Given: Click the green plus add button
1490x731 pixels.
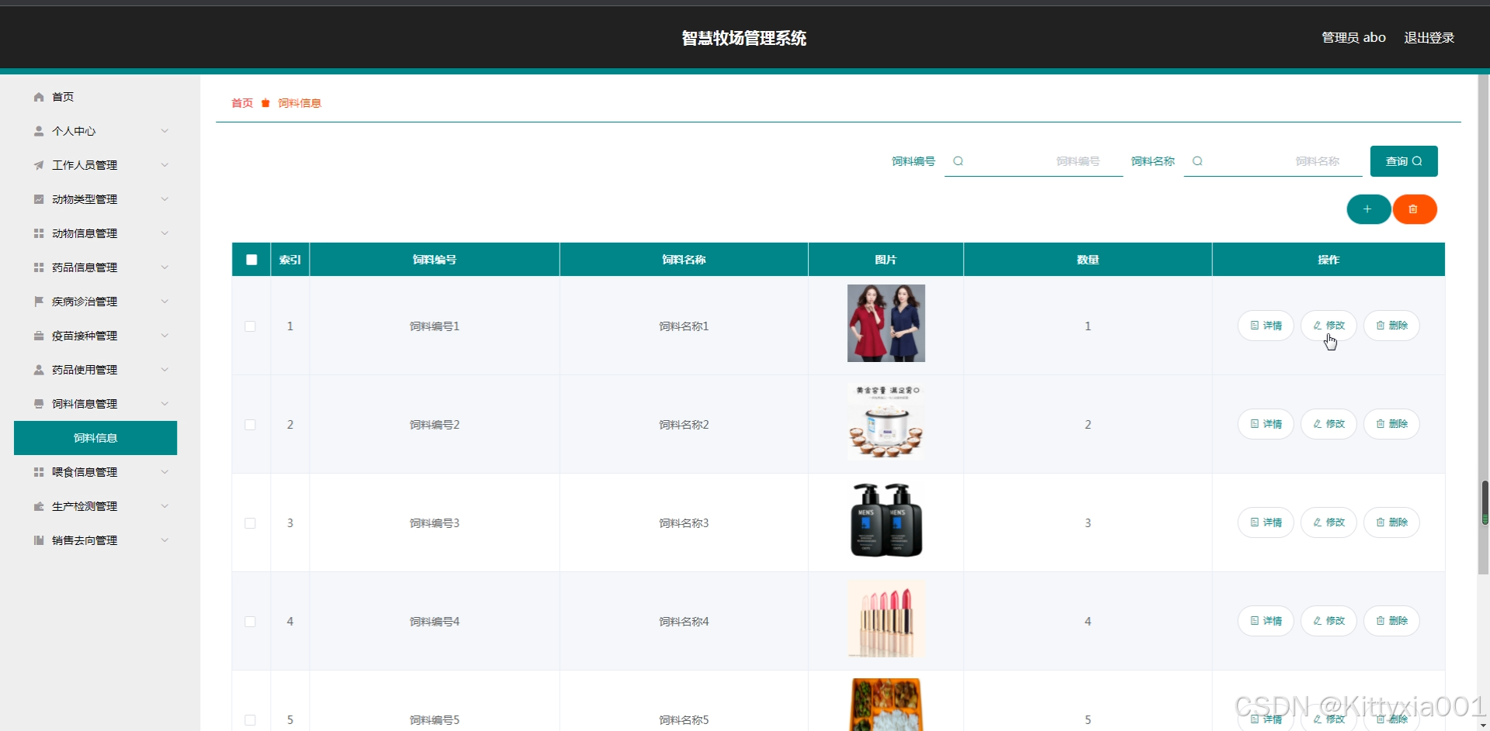Looking at the screenshot, I should (x=1368, y=209).
